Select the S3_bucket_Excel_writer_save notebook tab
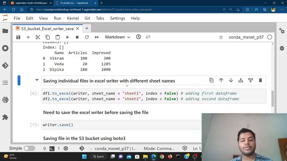Viewport: 287px width, 161px height. pyautogui.click(x=48, y=29)
